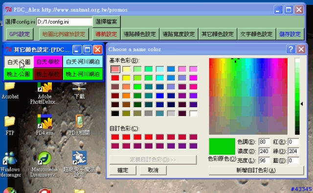Viewport: 313px width, 193px height.
Task: Select the pure red basic color swatch
Action: (x=115, y=78)
